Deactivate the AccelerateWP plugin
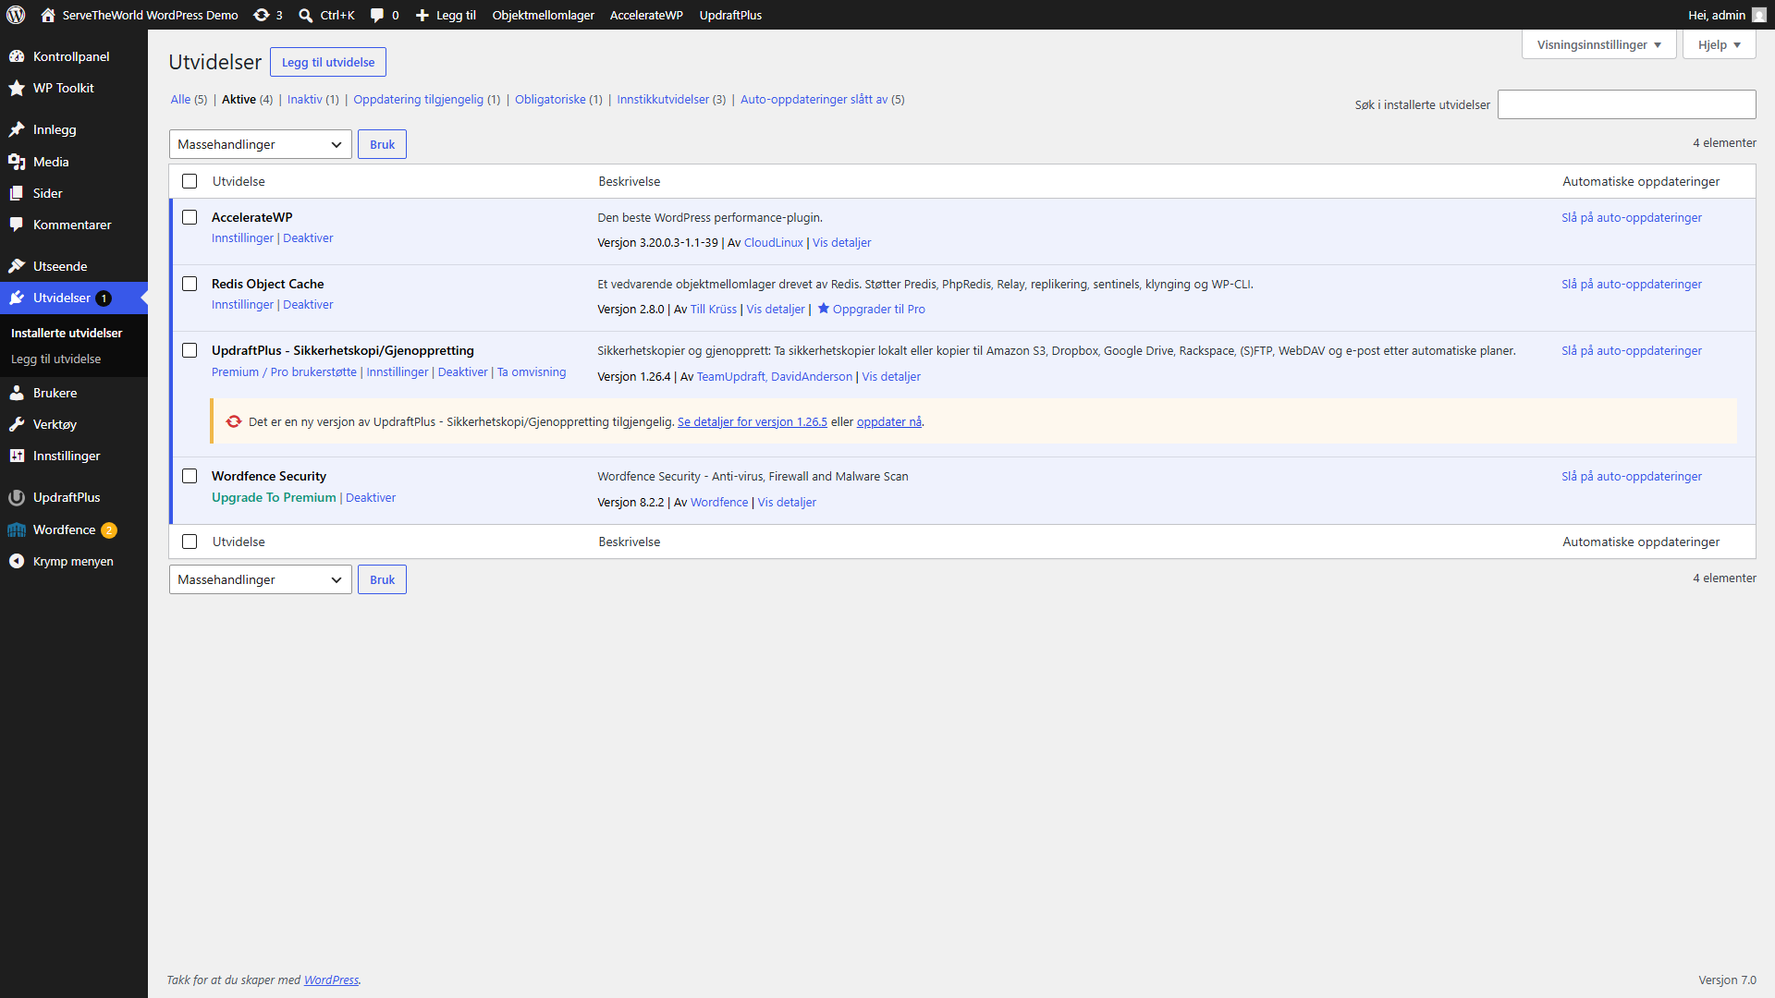Screen dimensions: 1775x998 click(x=308, y=237)
